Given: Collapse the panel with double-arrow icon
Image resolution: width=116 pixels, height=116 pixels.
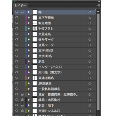Looking at the screenshot, I should pyautogui.click(x=99, y=2).
